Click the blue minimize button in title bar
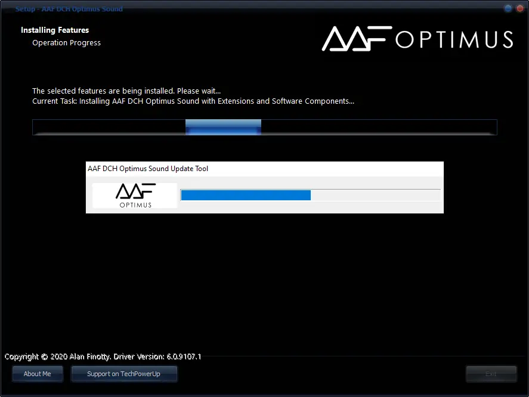The height and width of the screenshot is (397, 529). 508,8
